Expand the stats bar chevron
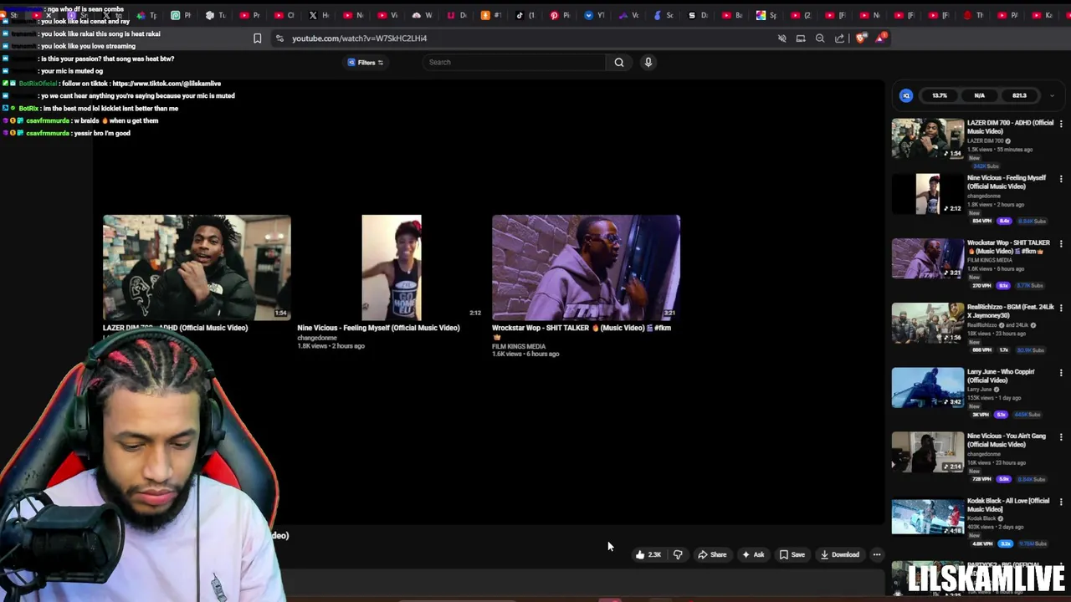This screenshot has width=1071, height=602. [x=1052, y=95]
